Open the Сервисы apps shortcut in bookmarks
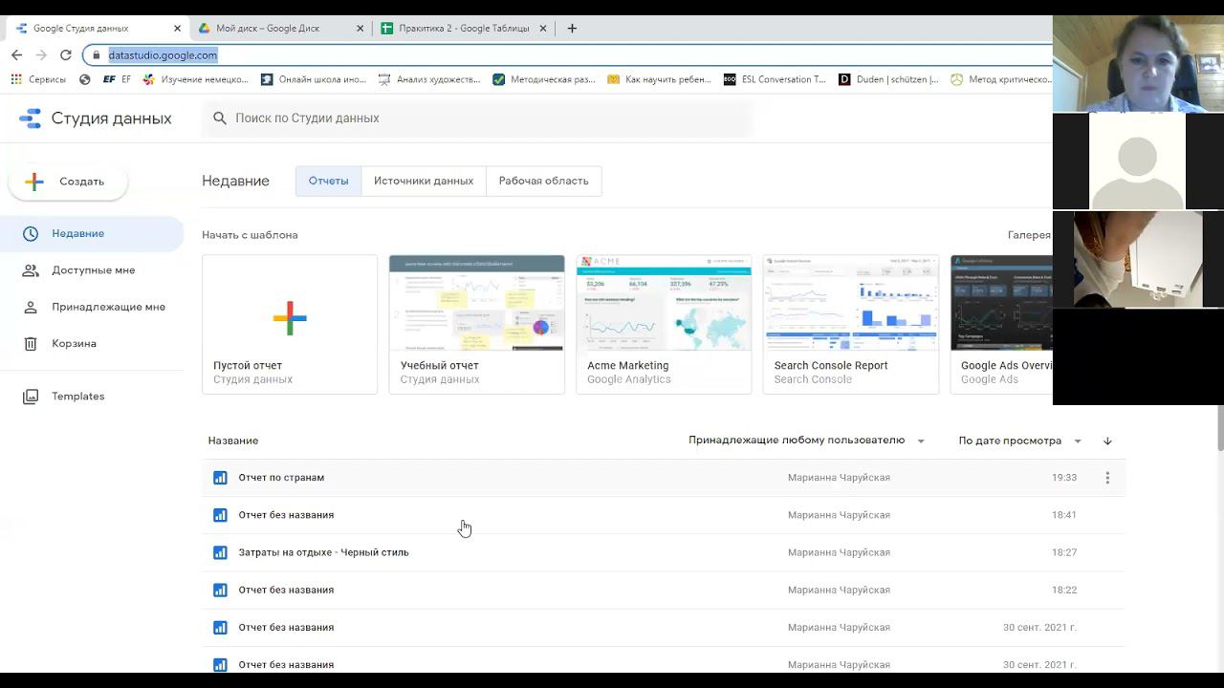Image resolution: width=1224 pixels, height=688 pixels. 38,80
